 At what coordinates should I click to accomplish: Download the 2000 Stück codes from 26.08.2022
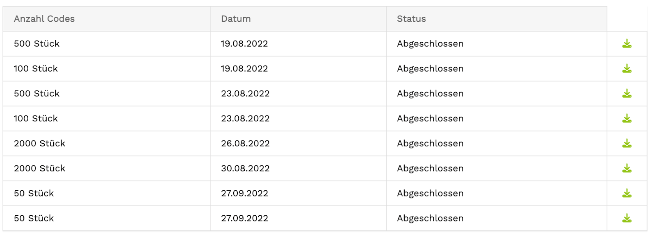[x=627, y=143]
